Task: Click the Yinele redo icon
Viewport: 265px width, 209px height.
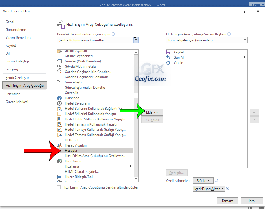Action: click(x=168, y=63)
